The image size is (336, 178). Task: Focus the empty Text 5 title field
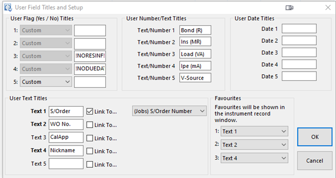[x=66, y=164]
